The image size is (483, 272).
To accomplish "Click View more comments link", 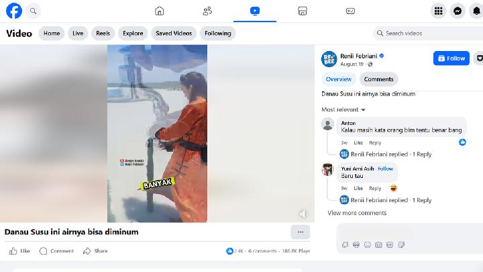I will click(357, 213).
